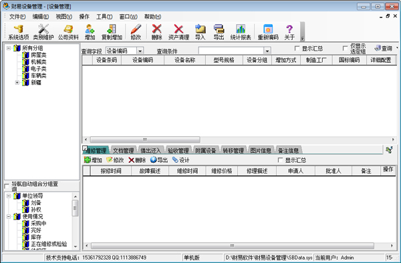Viewport: 401px width, 263px height.
Task: Switch to 验收管理 tab
Action: (178, 150)
